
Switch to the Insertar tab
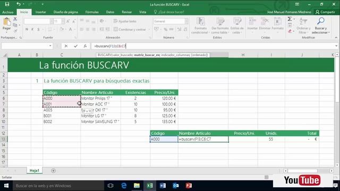tap(40, 12)
